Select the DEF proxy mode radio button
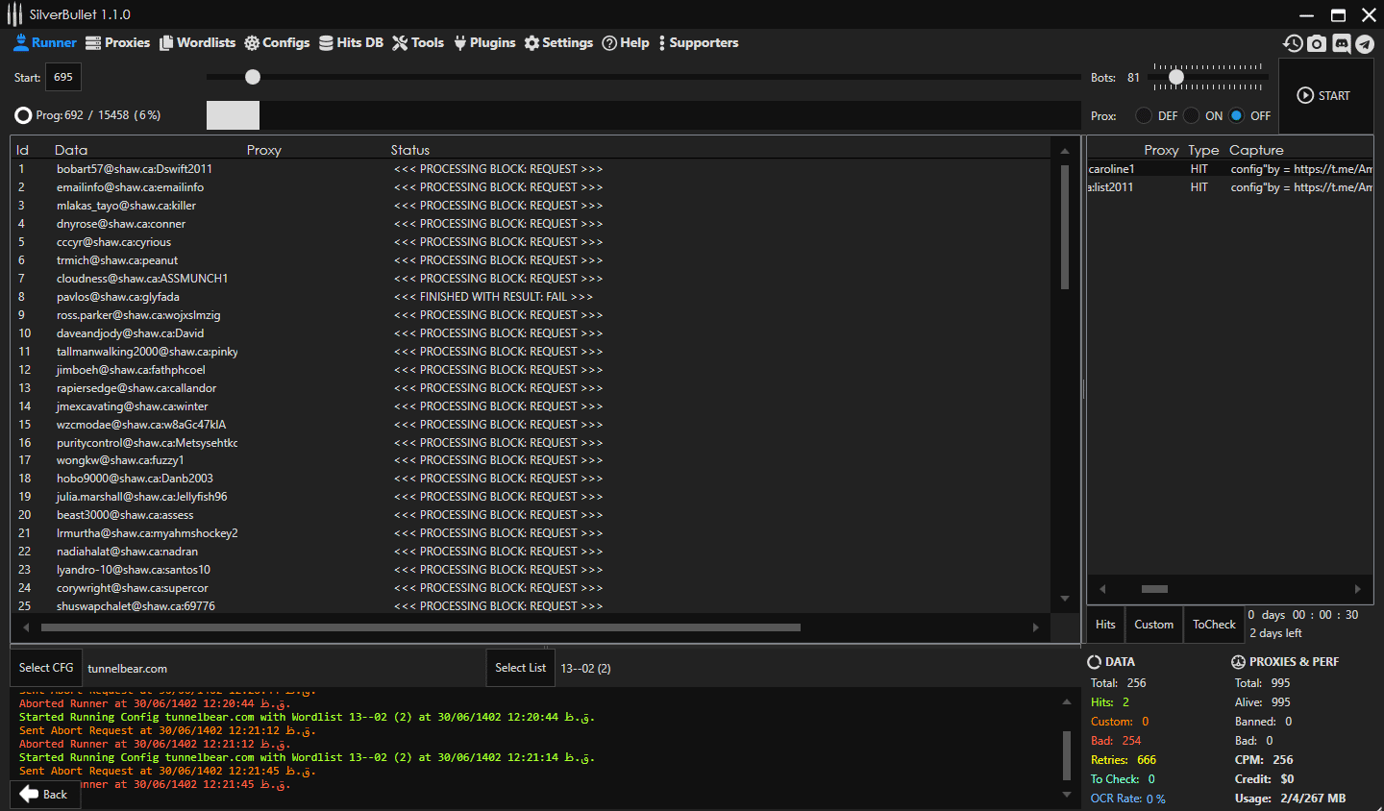Image resolution: width=1384 pixels, height=811 pixels. 1144,115
